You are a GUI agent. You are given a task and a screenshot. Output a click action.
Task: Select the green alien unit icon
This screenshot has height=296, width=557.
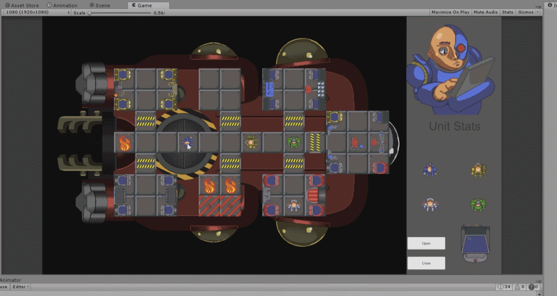point(478,205)
